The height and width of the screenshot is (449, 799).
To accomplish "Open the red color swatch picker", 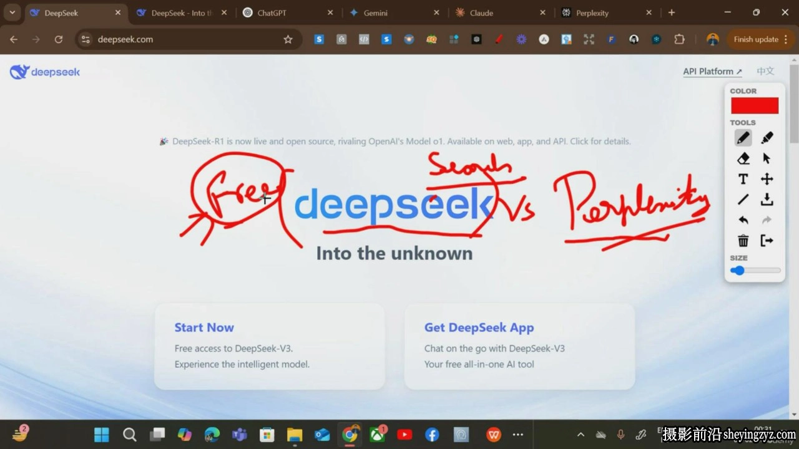I will coord(755,105).
